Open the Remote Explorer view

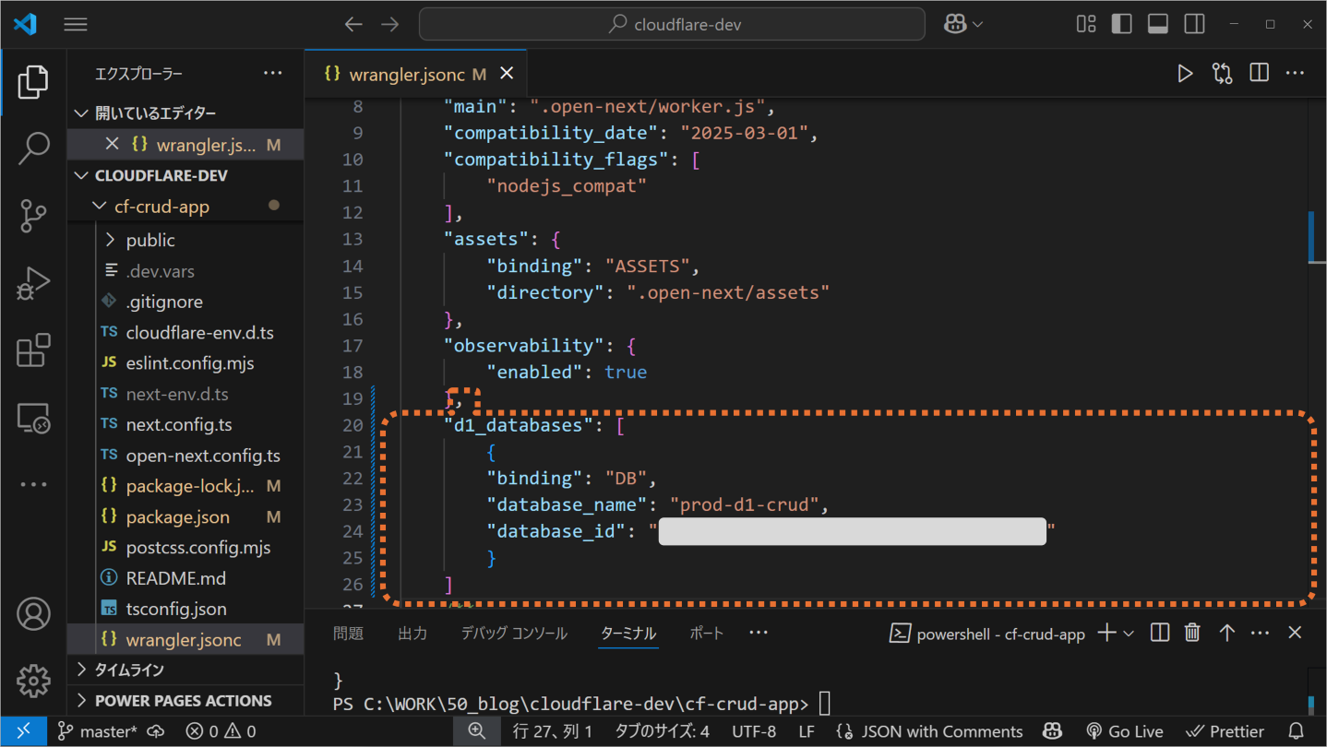pos(33,419)
